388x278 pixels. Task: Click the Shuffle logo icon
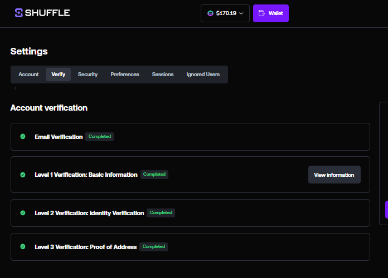pyautogui.click(x=20, y=13)
